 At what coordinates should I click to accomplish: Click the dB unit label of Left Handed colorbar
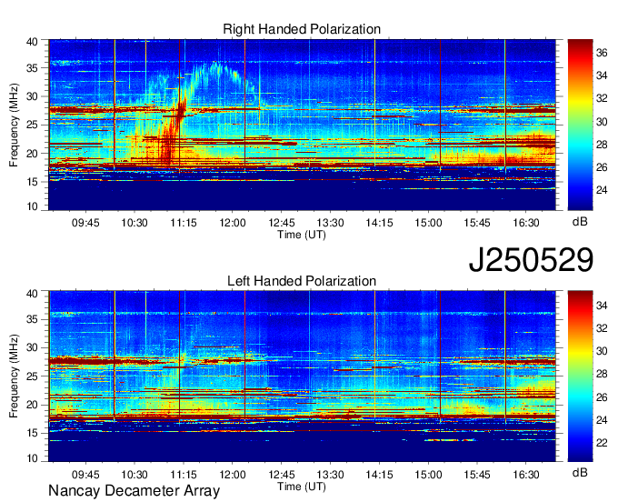[580, 473]
